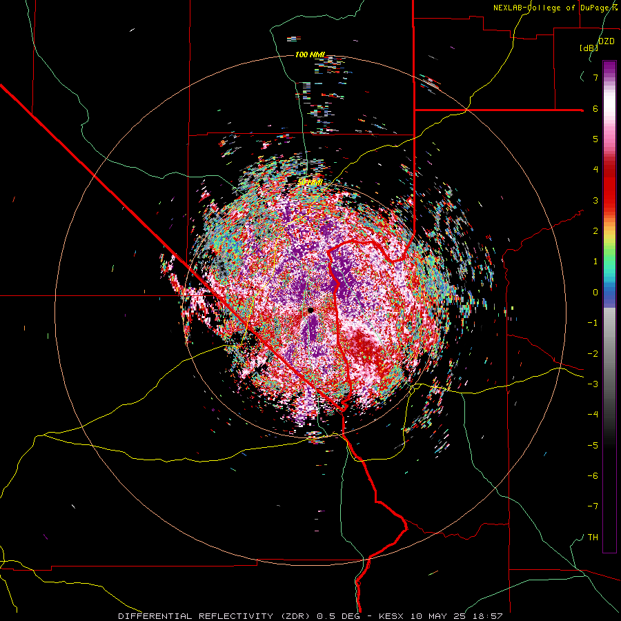The image size is (621, 621).
Task: Click the "2" value on the color scale
Action: tap(595, 231)
